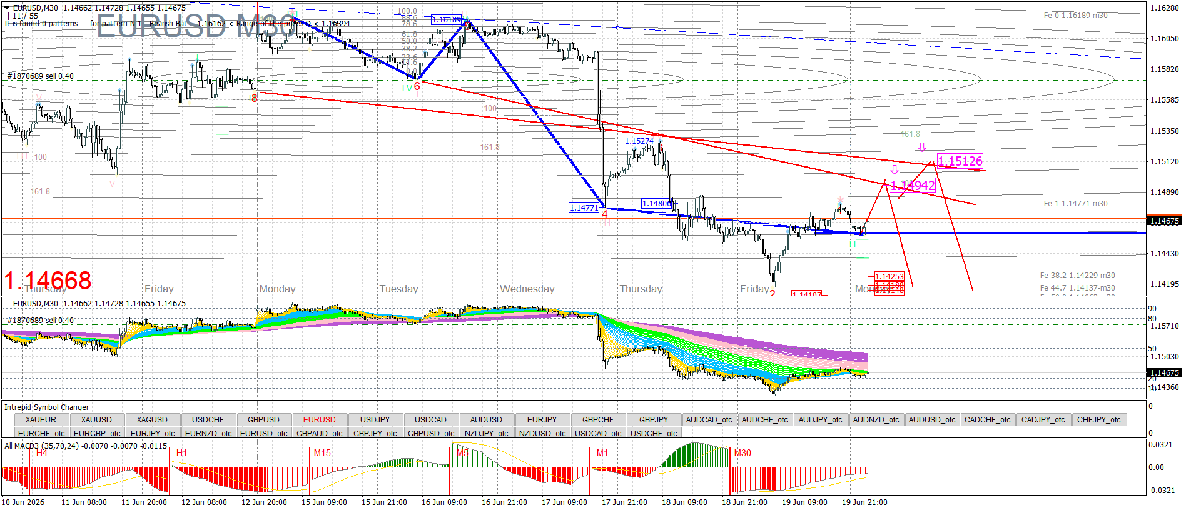Viewport: 1186px width, 510px height.
Task: Select the boxed 1.15274 swing price label
Action: pos(639,141)
